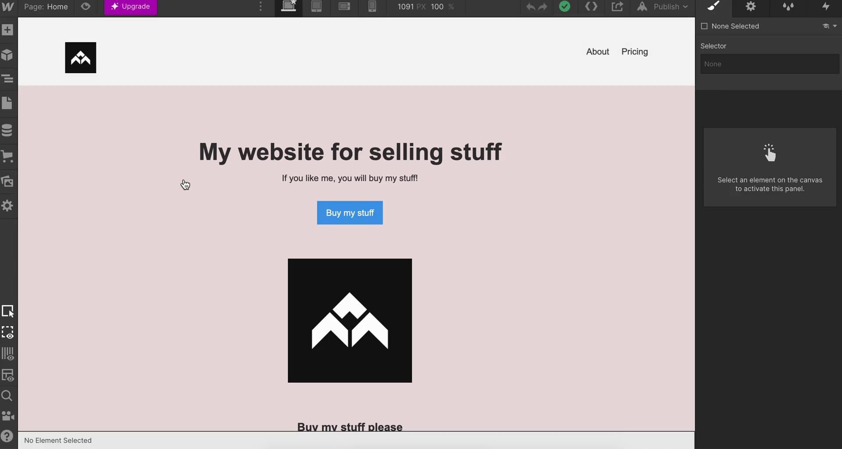This screenshot has width=842, height=449.
Task: Open the export code brackets icon
Action: [591, 7]
